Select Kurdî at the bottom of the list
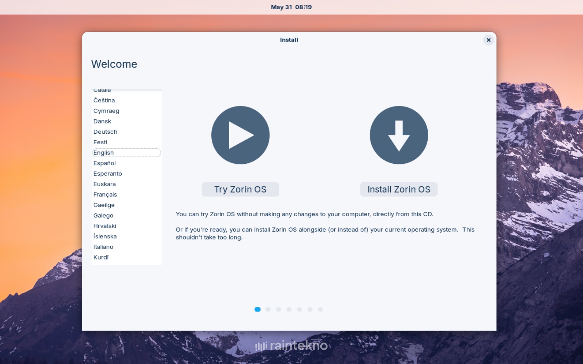The height and width of the screenshot is (364, 583). (101, 257)
